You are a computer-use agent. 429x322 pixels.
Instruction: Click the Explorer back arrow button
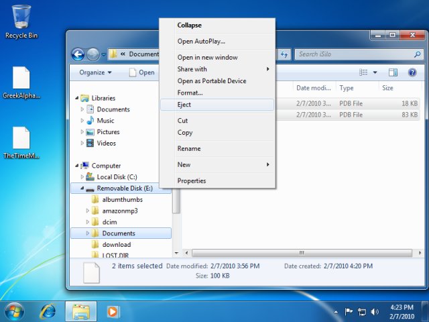pos(78,54)
